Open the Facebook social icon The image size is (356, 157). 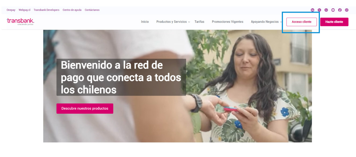340,10
